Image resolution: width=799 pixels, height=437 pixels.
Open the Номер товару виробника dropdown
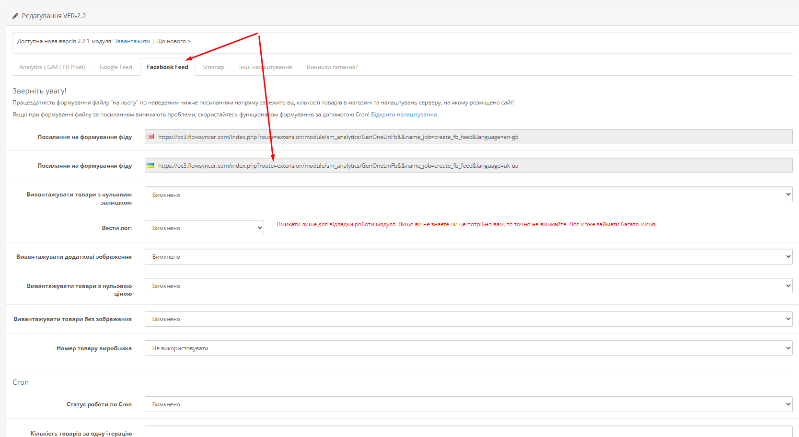click(468, 348)
